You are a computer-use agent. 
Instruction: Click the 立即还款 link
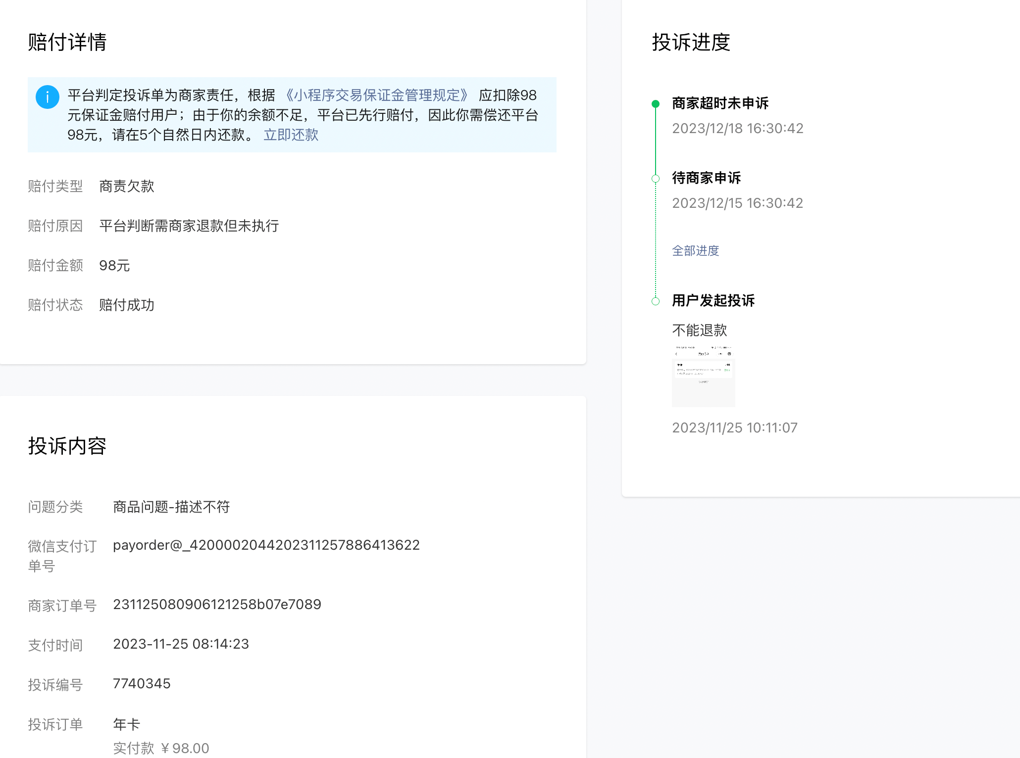click(291, 135)
